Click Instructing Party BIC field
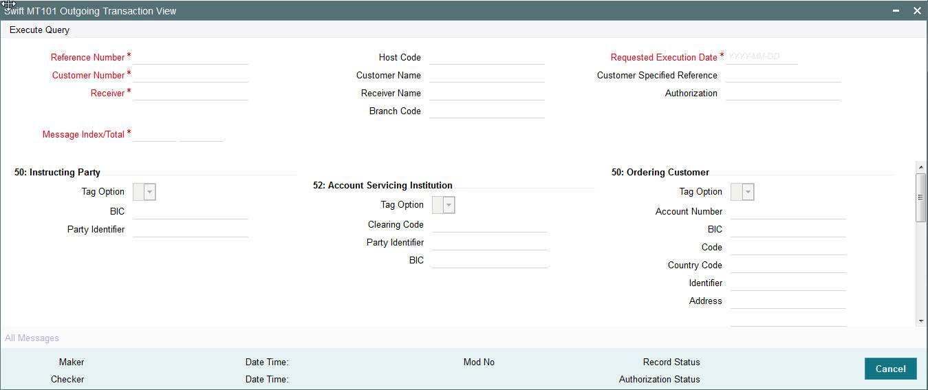This screenshot has height=390, width=928. (x=191, y=211)
